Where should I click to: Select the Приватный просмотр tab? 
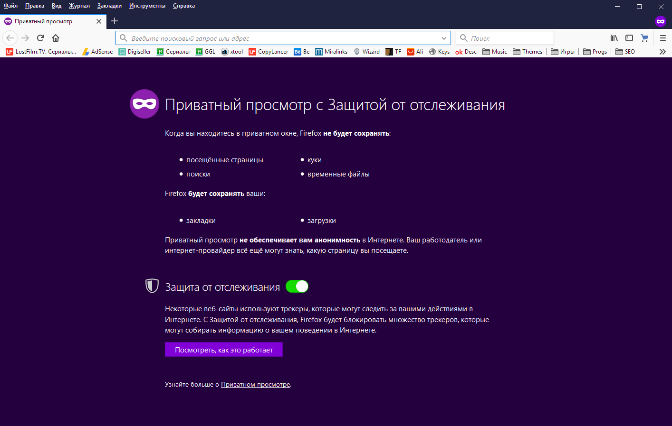pyautogui.click(x=53, y=21)
